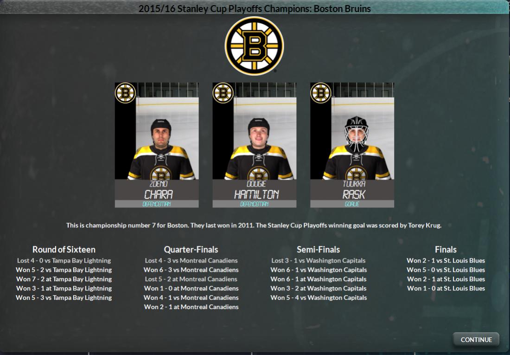Click the Finals heading

click(446, 250)
